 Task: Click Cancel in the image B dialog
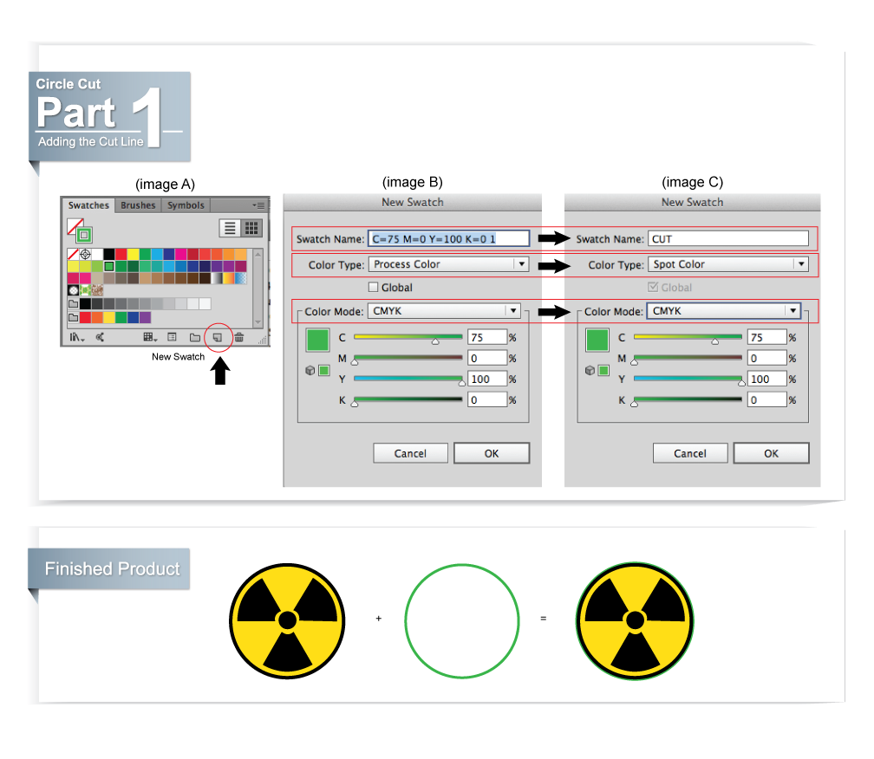[x=410, y=453]
